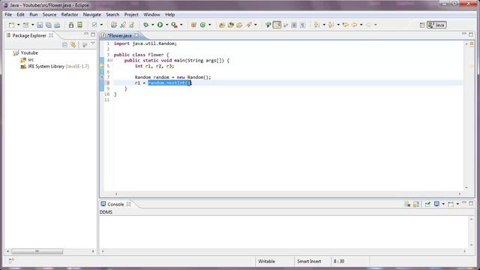Click the Previous Annotation icon
The image size is (480, 270).
pyautogui.click(x=331, y=25)
